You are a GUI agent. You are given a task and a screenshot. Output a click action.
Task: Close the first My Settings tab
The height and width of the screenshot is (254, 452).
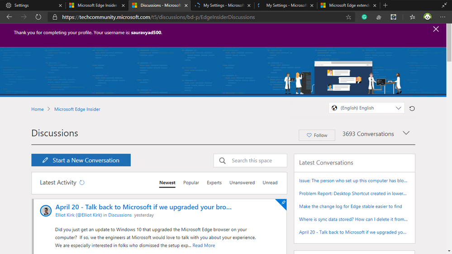(x=249, y=5)
